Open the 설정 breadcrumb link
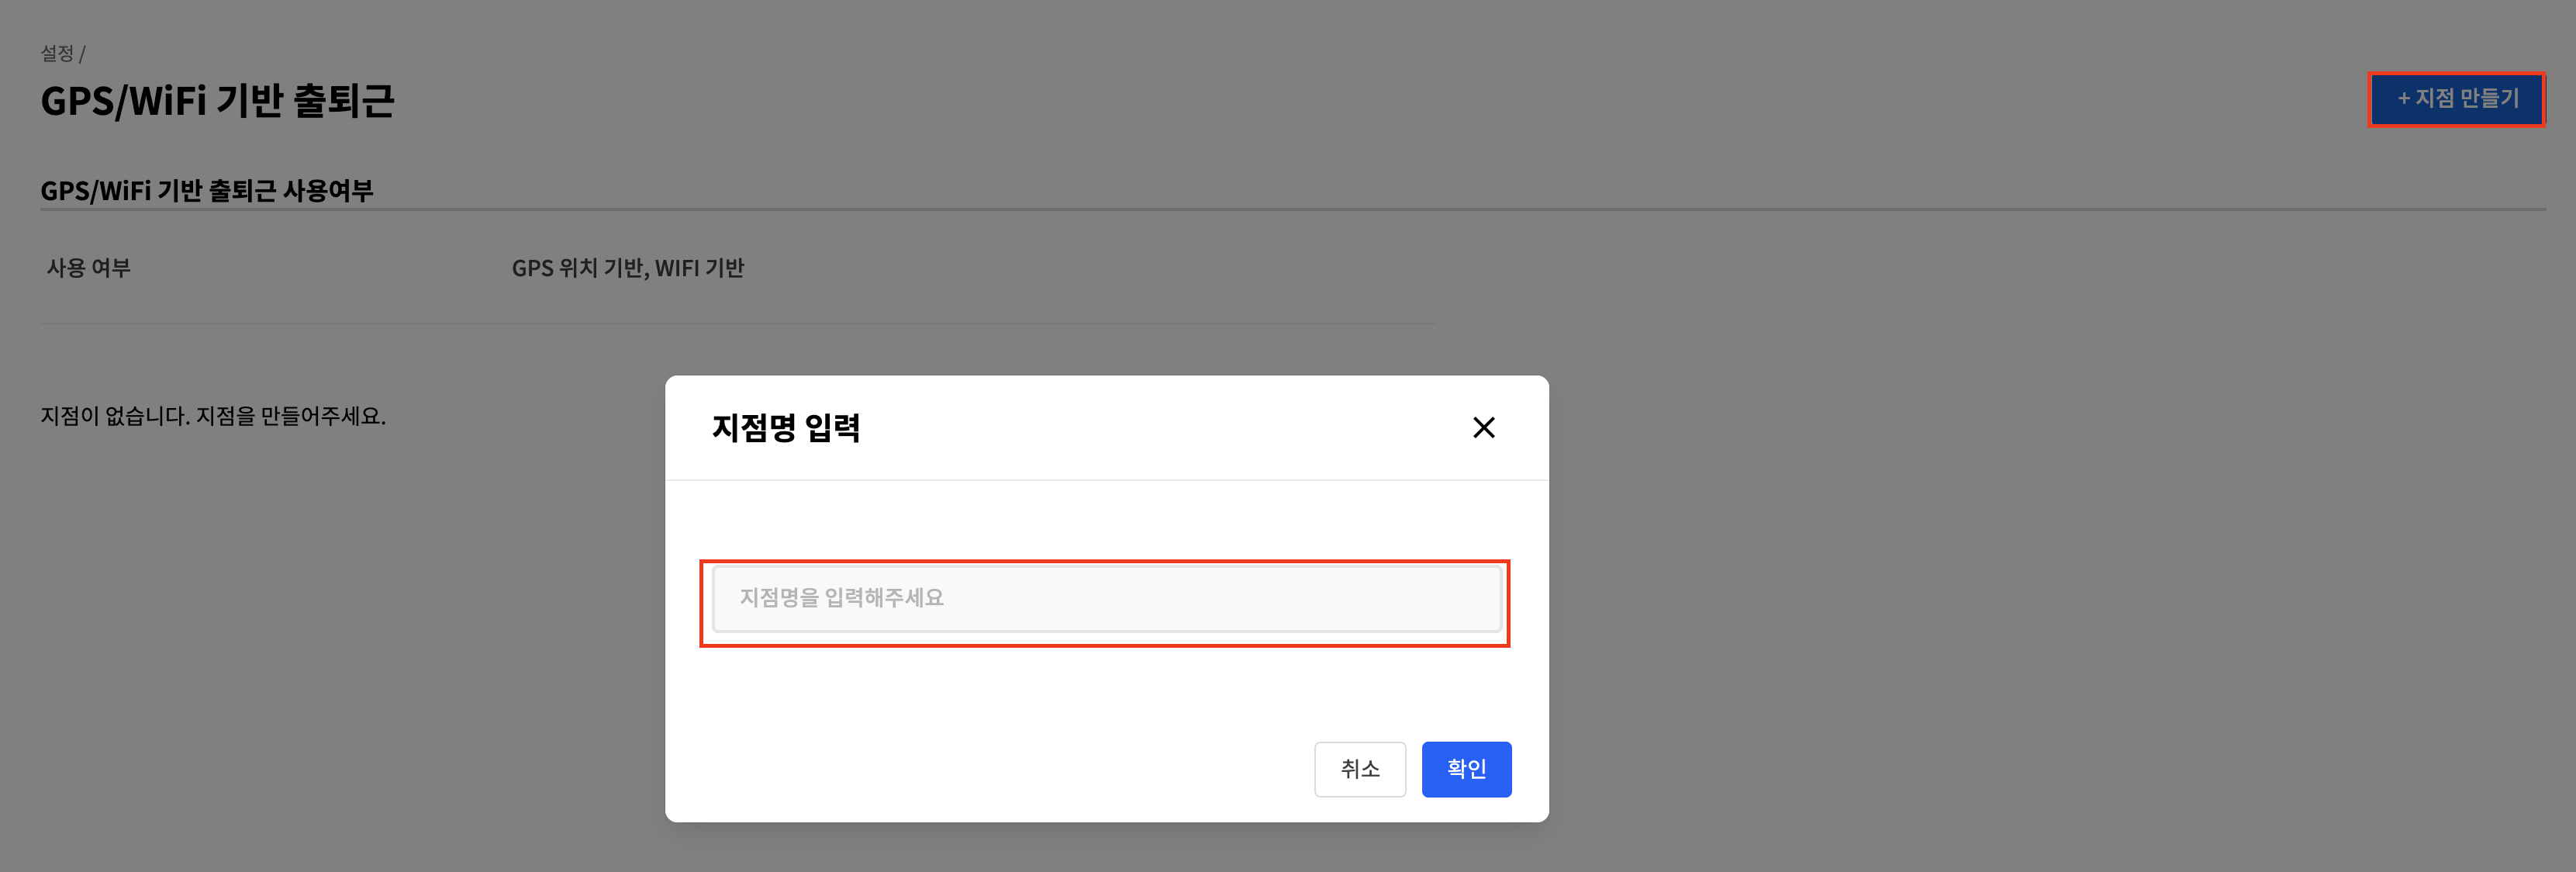2576x872 pixels. 57,53
